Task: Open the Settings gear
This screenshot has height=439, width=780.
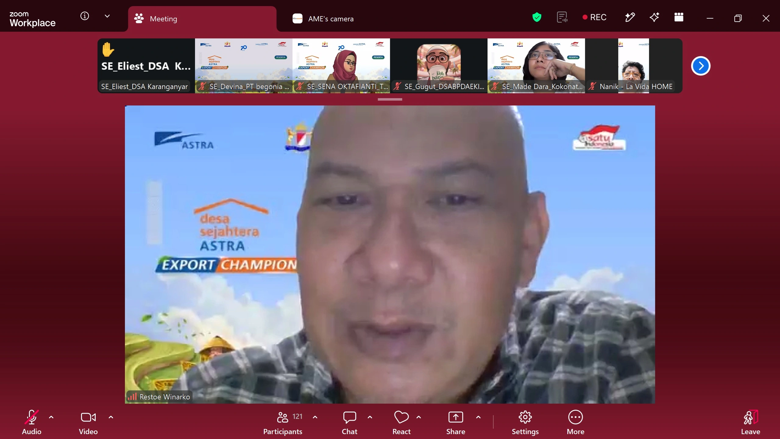Action: click(525, 422)
